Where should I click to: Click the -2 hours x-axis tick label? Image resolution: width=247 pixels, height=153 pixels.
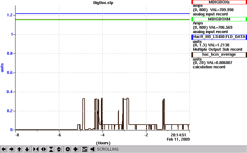click(146, 135)
